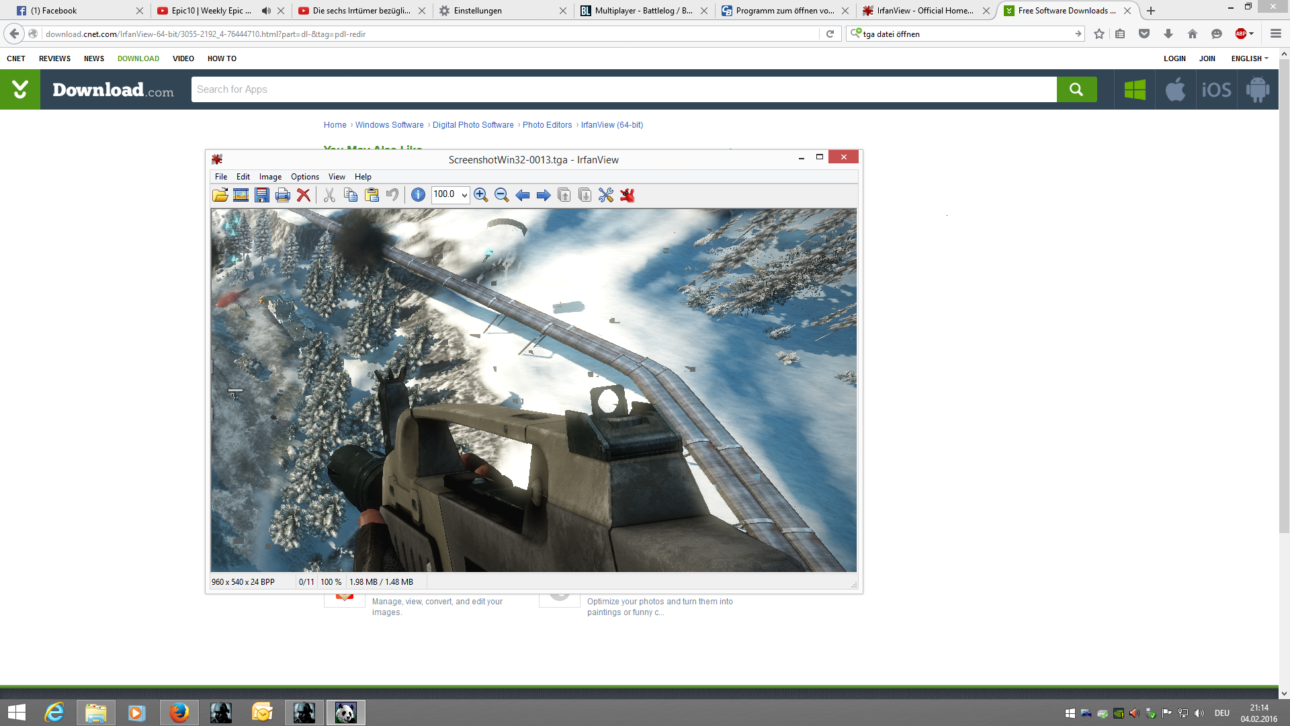Viewport: 1290px width, 726px height.
Task: Open the File menu in IrfanView
Action: pyautogui.click(x=221, y=177)
